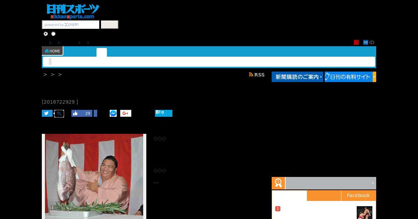Send article via Messenger icon

point(113,113)
